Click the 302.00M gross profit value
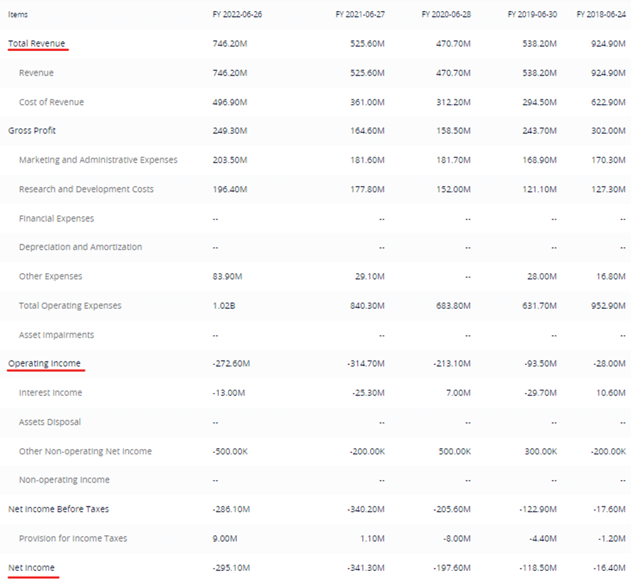 click(x=608, y=130)
